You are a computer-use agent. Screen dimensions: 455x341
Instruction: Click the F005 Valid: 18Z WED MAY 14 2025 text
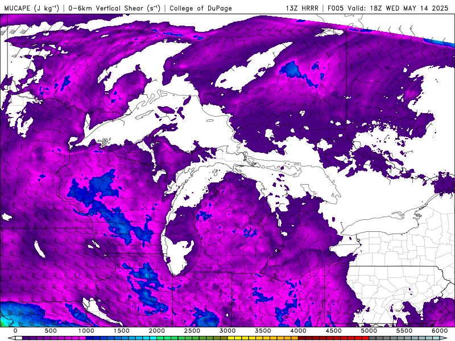pos(388,8)
